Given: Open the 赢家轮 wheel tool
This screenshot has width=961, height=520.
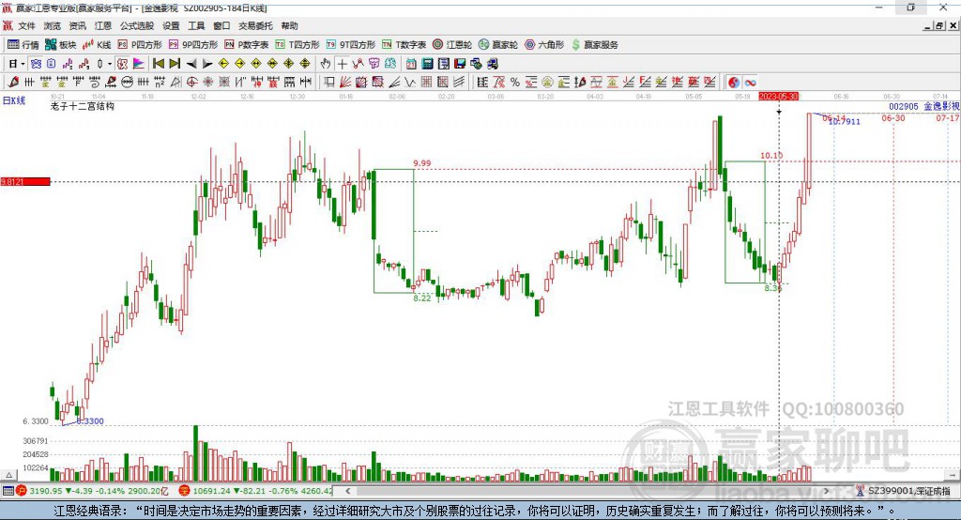Looking at the screenshot, I should pos(498,45).
